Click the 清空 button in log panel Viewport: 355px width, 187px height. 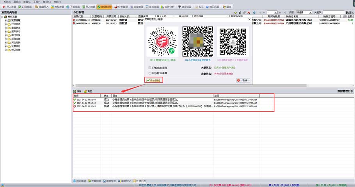click(x=88, y=91)
